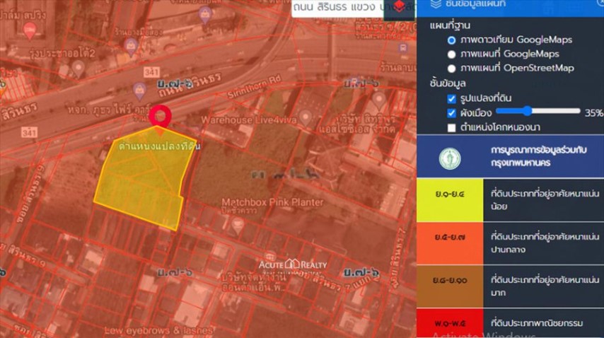The height and width of the screenshot is (338, 604).
Task: Select Google Maps satellite imagery base map
Action: [452, 40]
